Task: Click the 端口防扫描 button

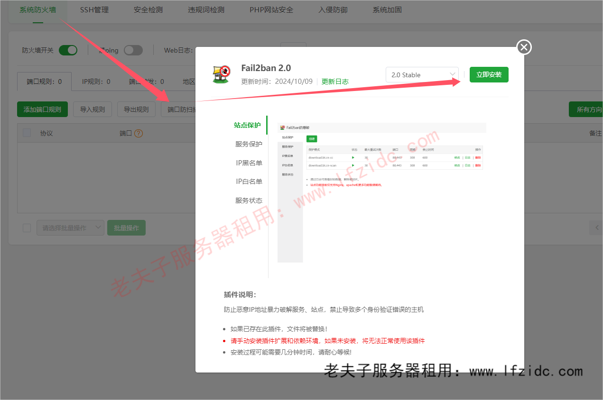Action: 178,109
